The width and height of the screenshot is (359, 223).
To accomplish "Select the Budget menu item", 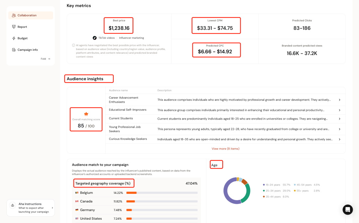I will coord(23,38).
